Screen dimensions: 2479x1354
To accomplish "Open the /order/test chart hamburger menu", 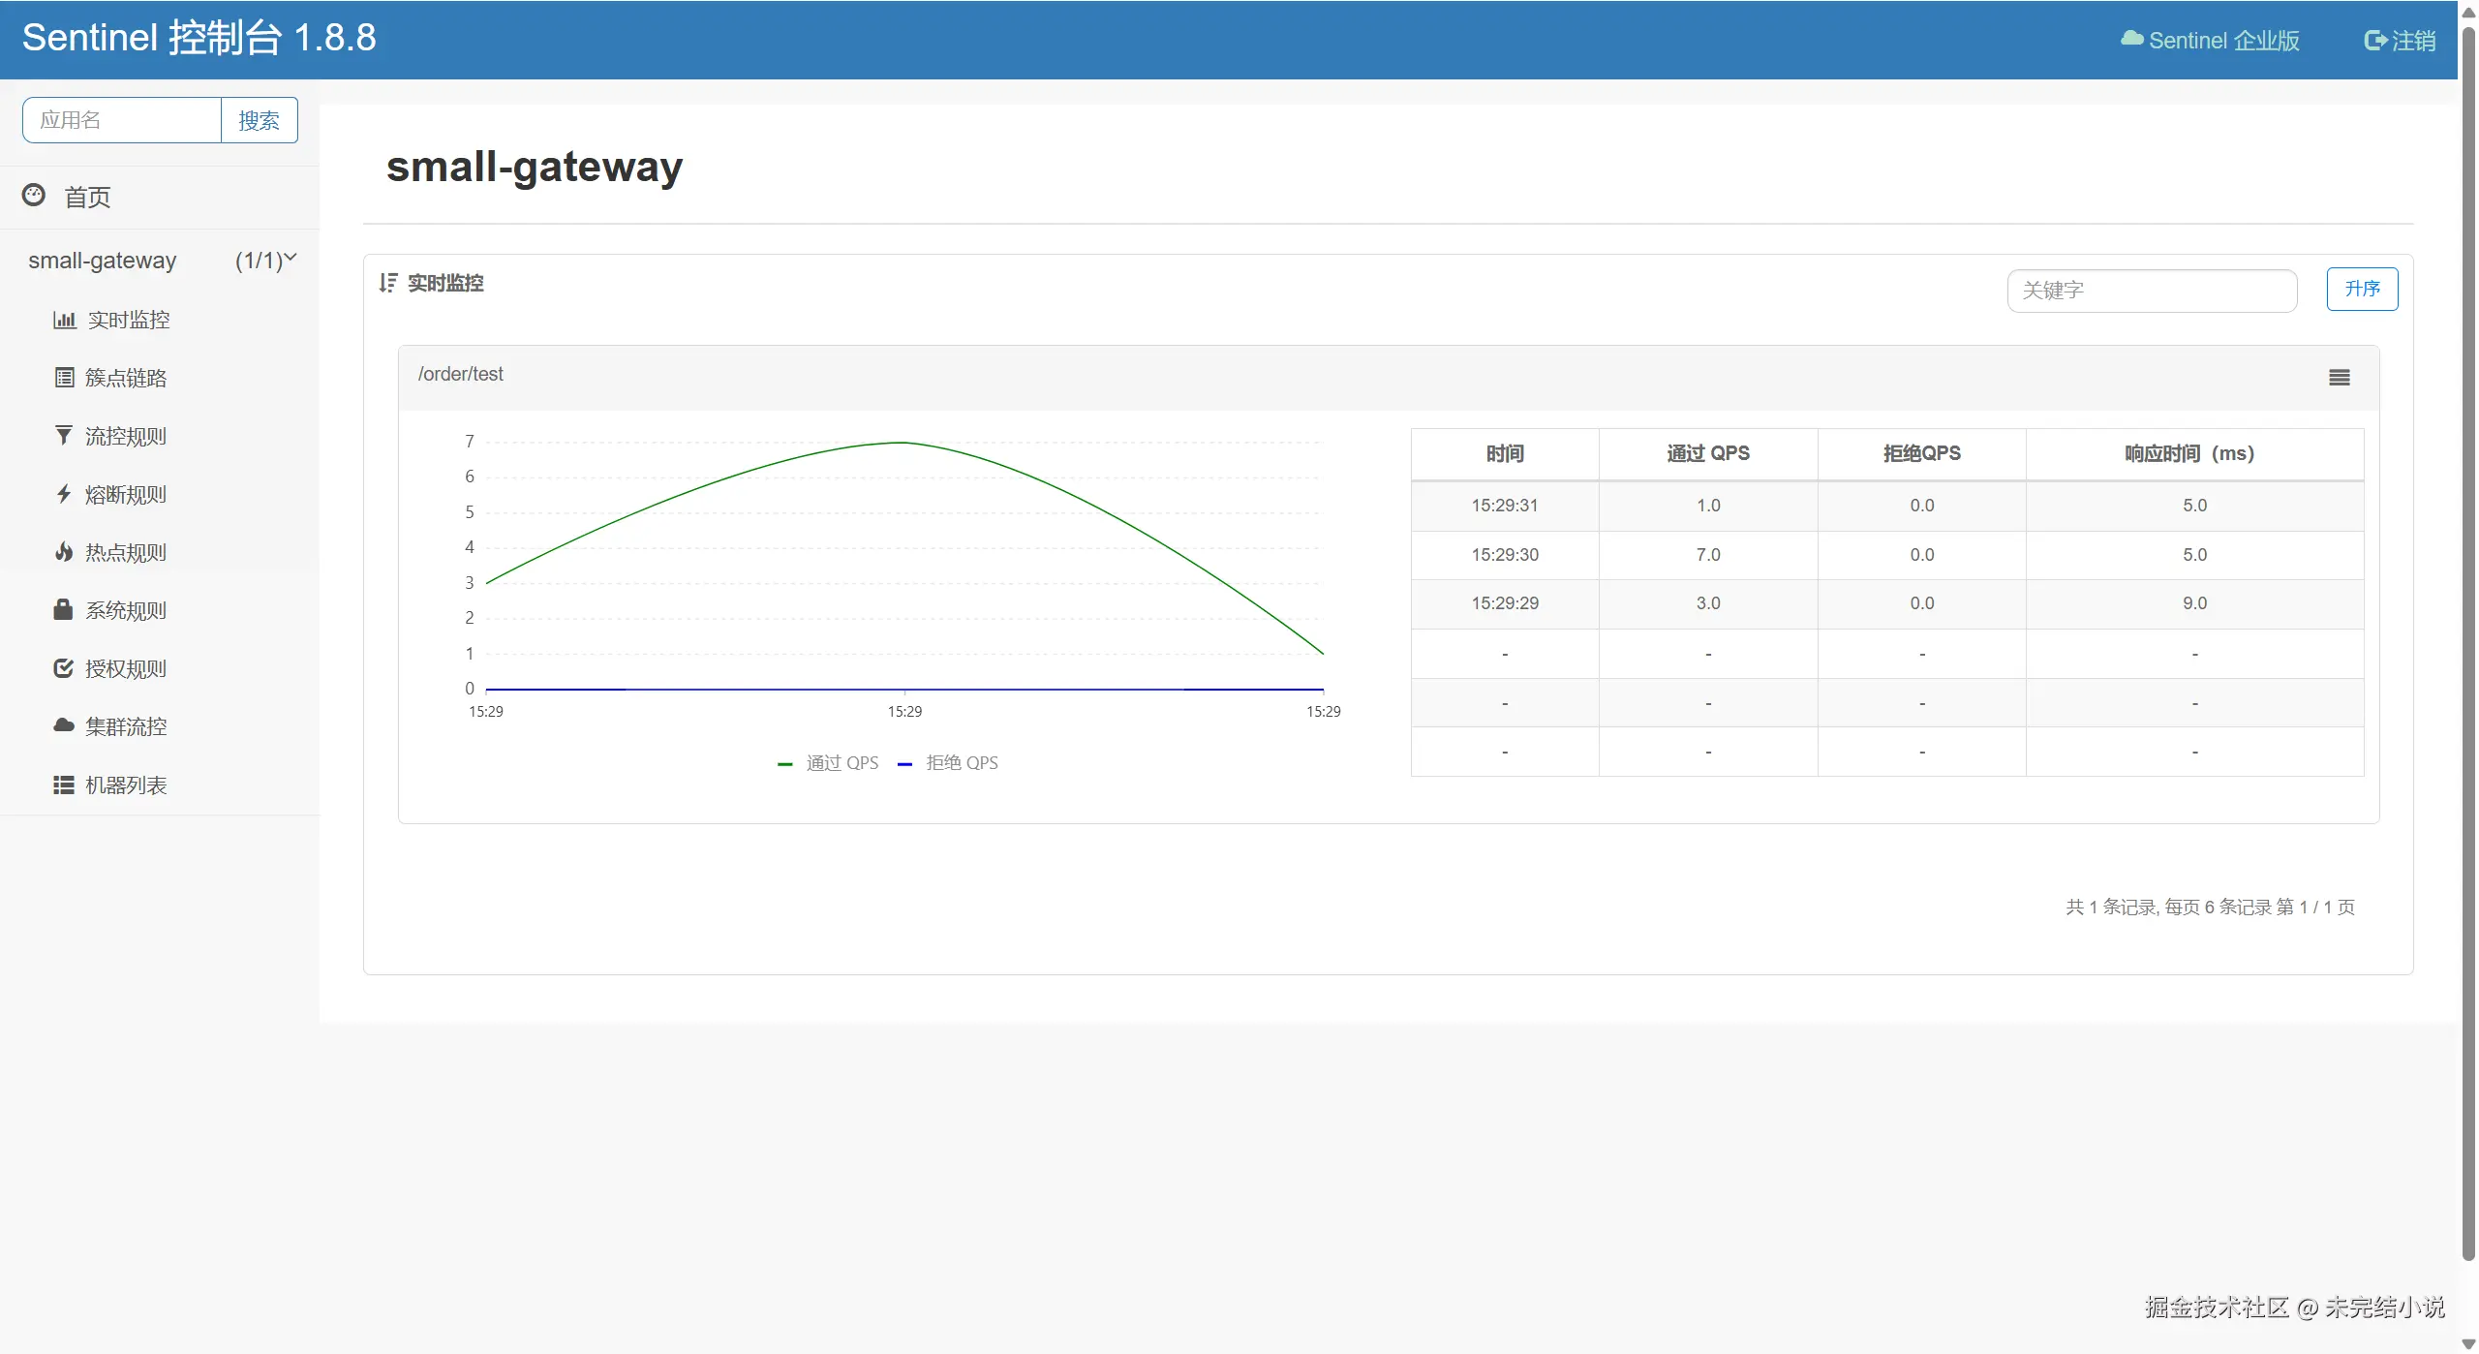I will point(2339,378).
